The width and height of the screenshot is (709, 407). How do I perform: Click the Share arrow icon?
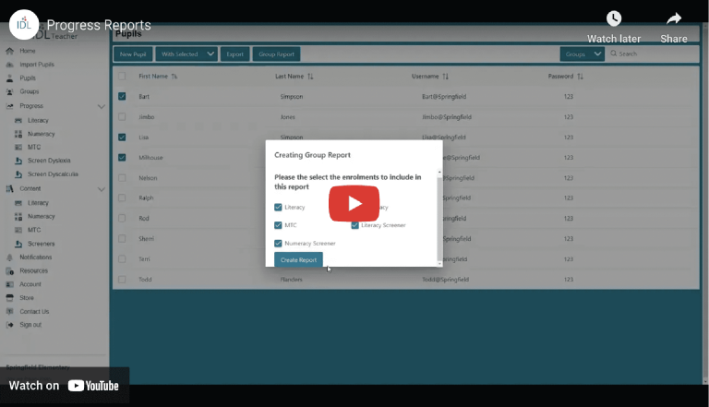[674, 18]
